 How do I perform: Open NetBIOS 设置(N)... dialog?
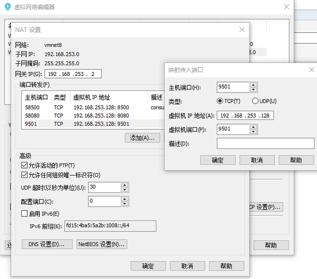(102, 244)
